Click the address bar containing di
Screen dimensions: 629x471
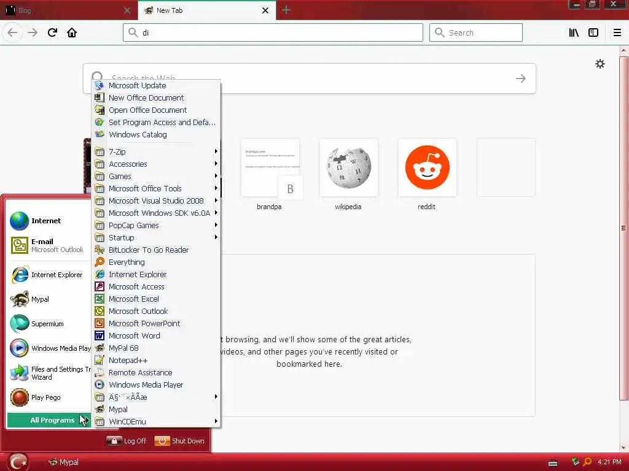(x=273, y=33)
